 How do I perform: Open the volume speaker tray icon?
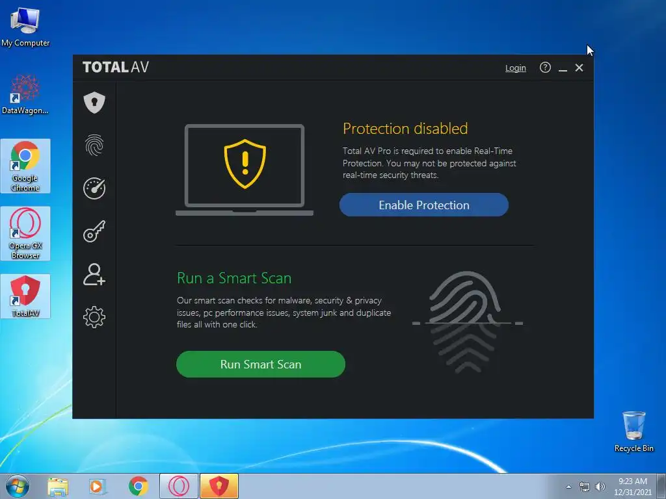pos(600,487)
